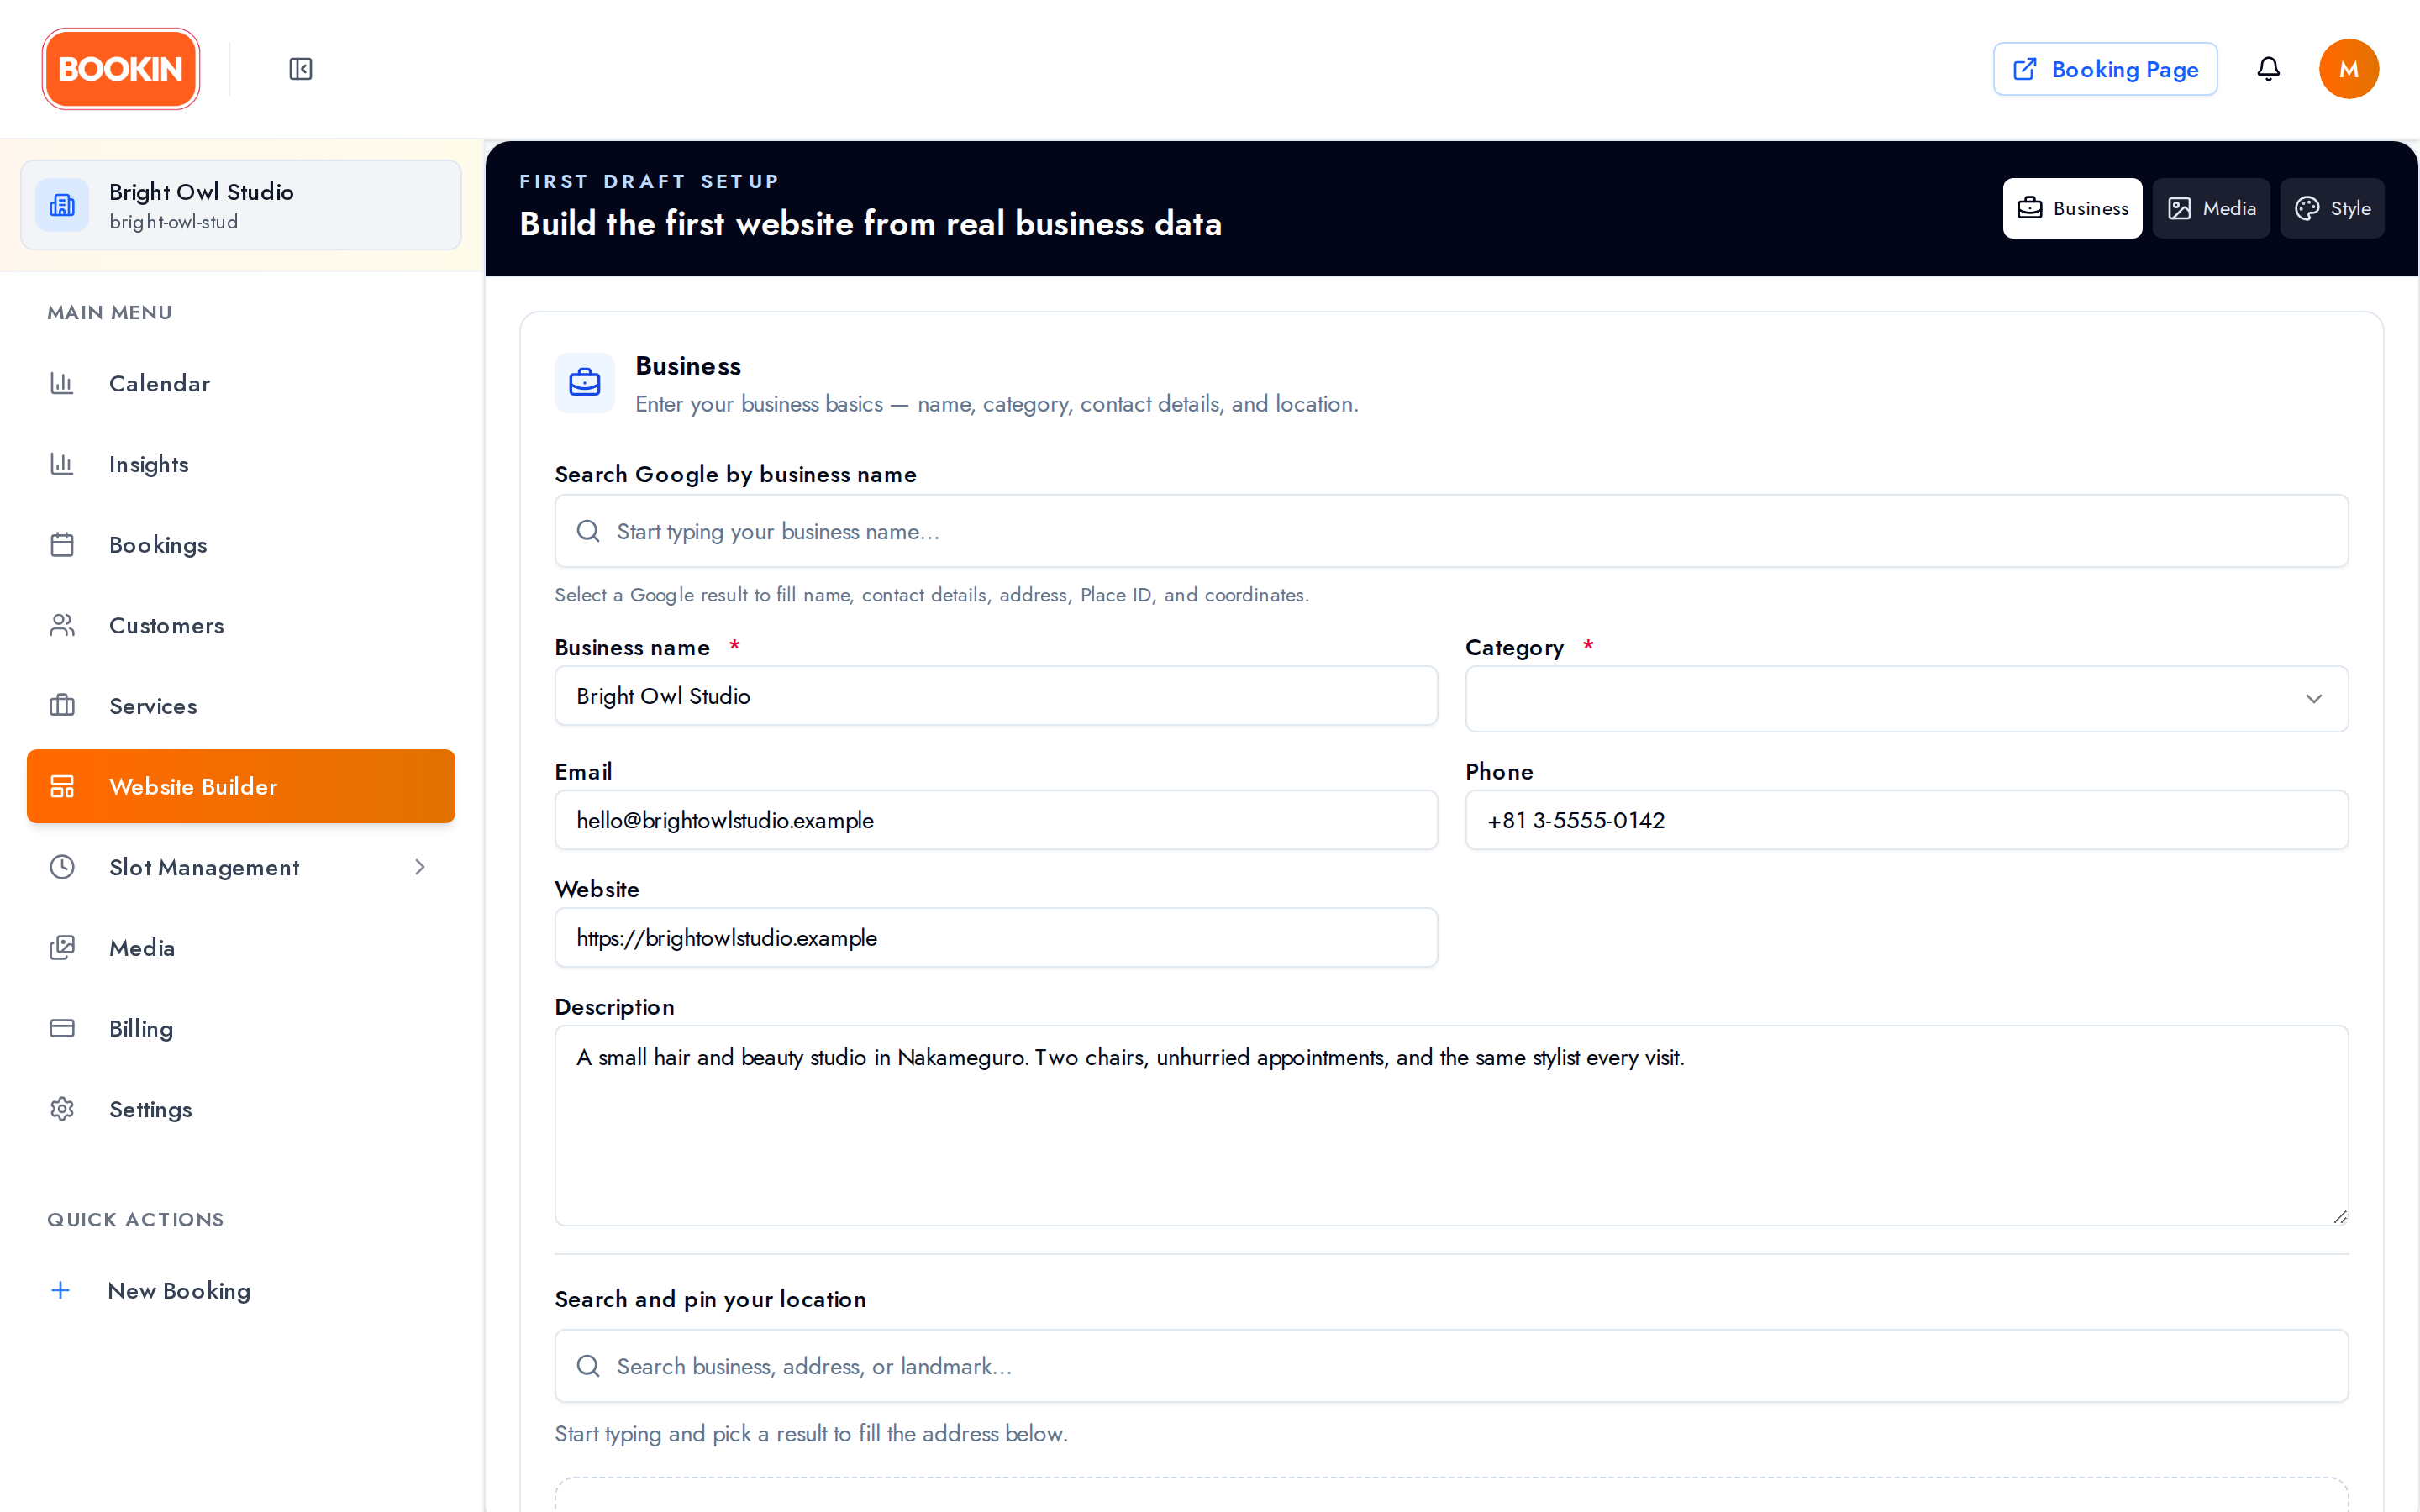Click the "Search Google by business name" label
2420x1512 pixels.
[735, 474]
